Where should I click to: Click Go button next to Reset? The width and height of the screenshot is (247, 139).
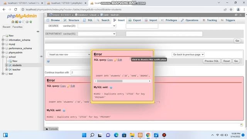point(236,61)
